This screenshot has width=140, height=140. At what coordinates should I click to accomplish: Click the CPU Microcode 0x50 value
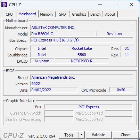click(x=121, y=90)
